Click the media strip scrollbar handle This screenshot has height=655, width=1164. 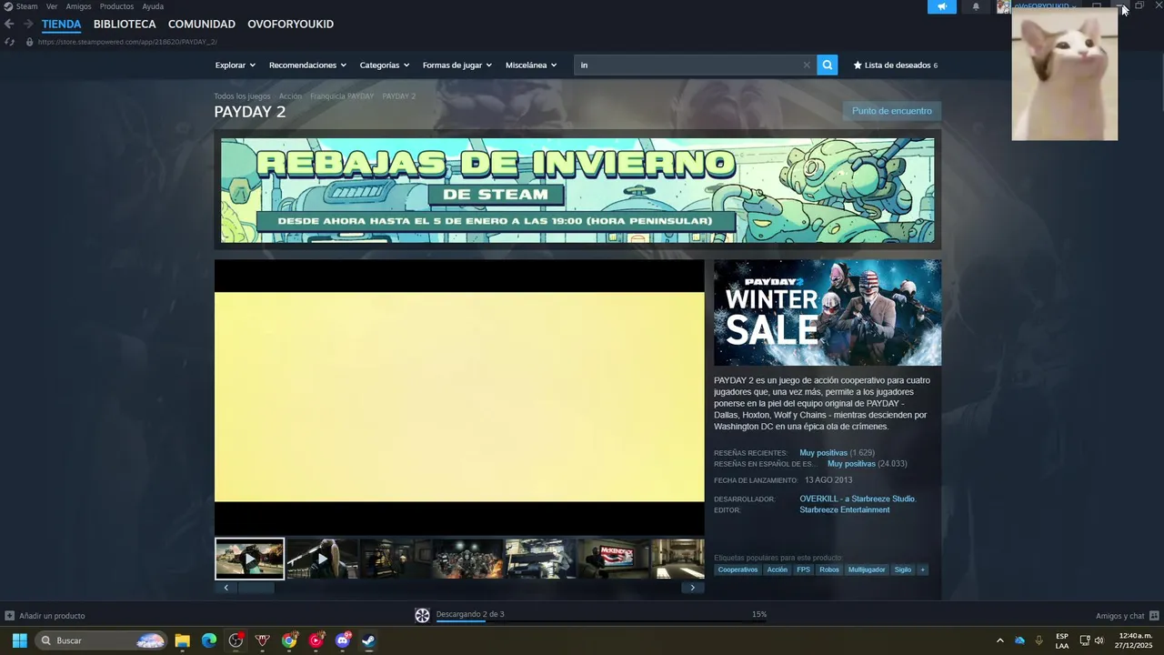point(256,588)
